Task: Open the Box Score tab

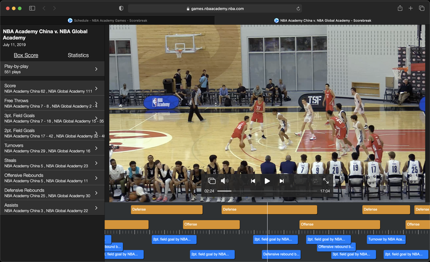Action: 26,55
